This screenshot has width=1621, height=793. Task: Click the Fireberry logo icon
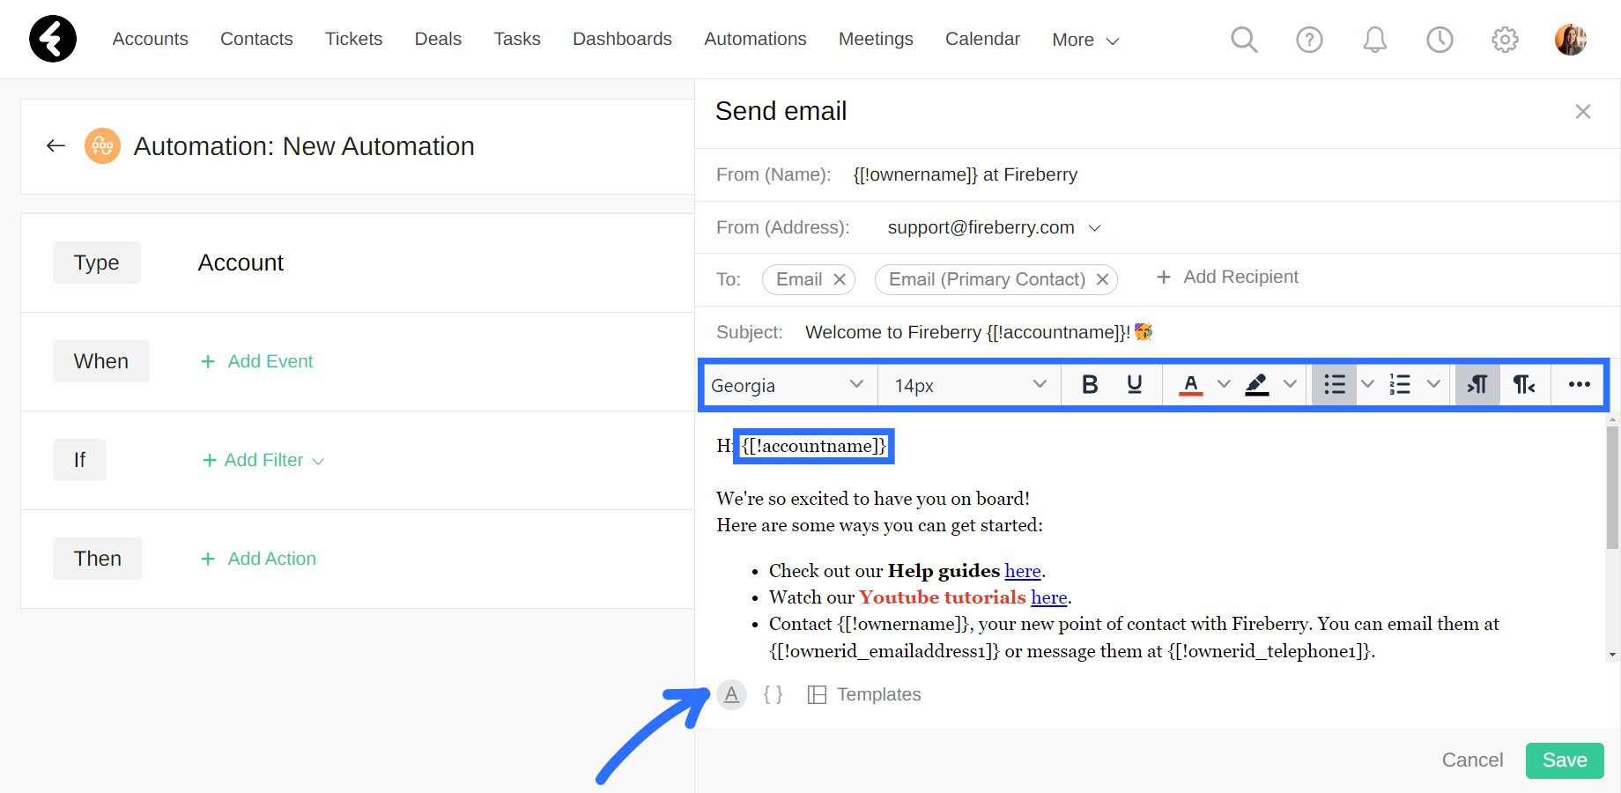(53, 39)
